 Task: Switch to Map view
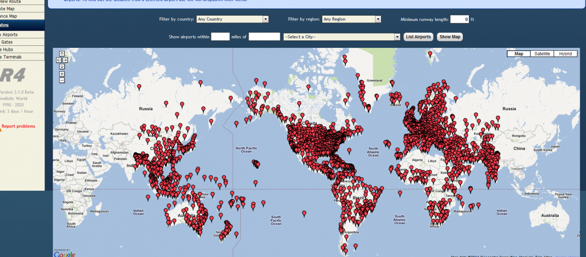coord(519,54)
